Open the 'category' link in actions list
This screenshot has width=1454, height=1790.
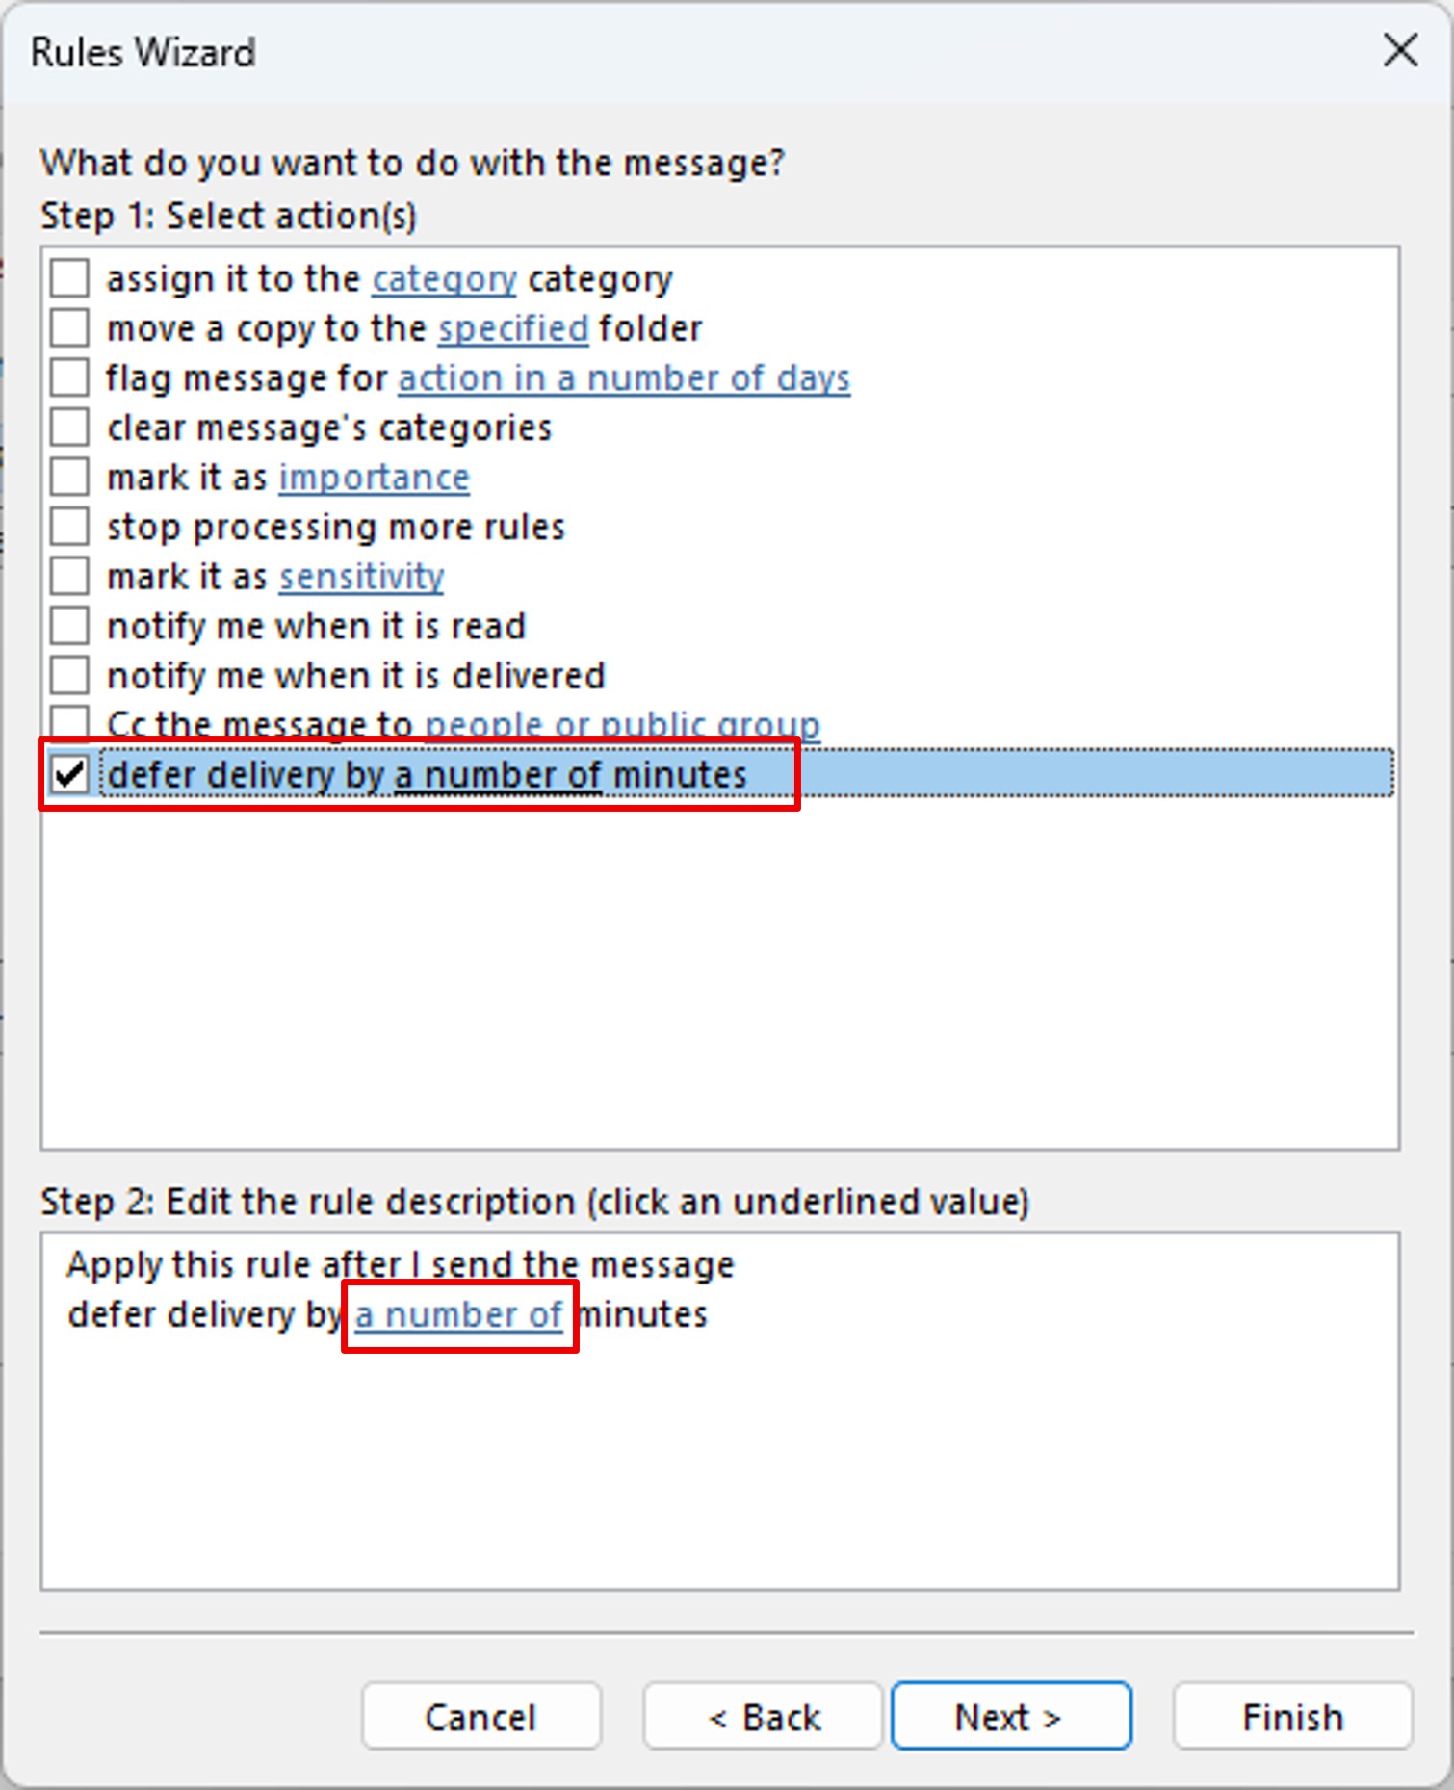[444, 279]
